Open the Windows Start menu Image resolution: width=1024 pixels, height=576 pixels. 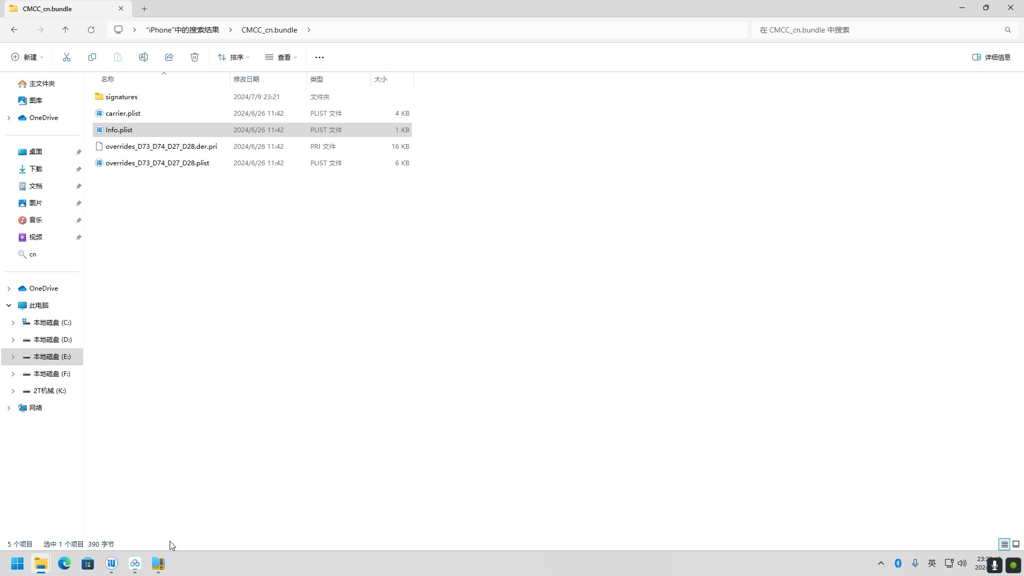(x=17, y=564)
